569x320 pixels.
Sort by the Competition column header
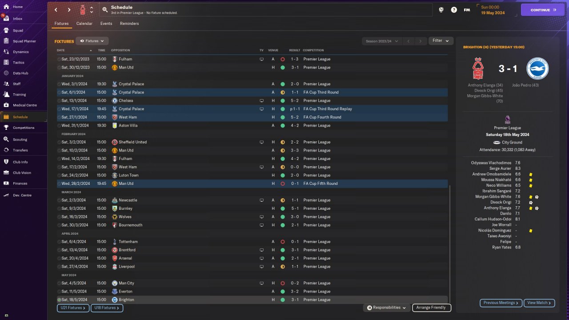click(313, 50)
